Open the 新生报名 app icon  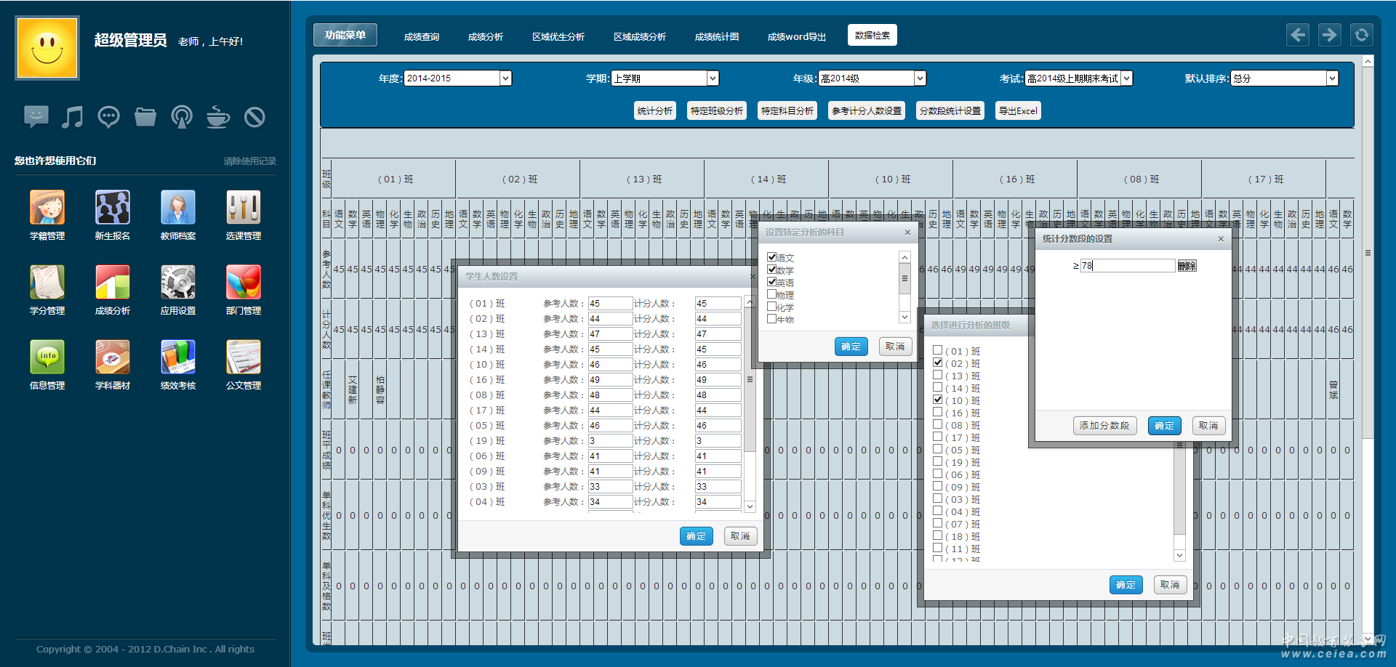[113, 208]
